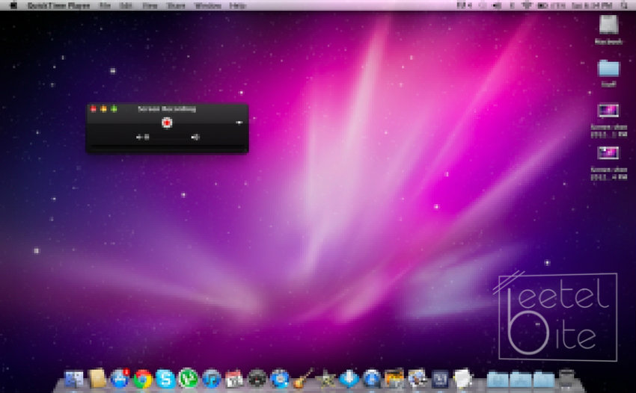
Task: Zoom the Screen Recording window
Action: [x=114, y=108]
